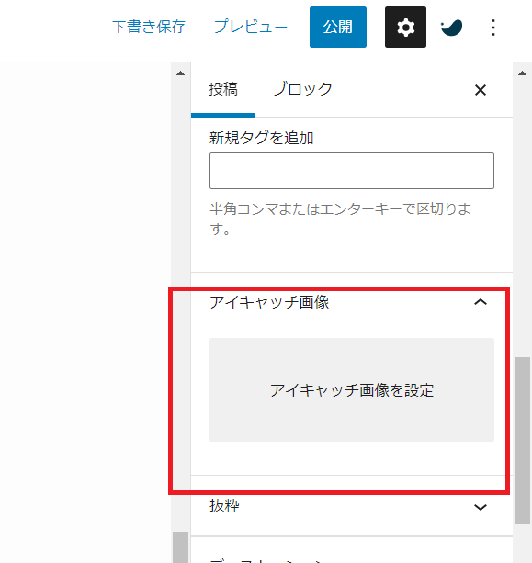532x563 pixels.
Task: Open the プレビュー link
Action: pos(251,27)
